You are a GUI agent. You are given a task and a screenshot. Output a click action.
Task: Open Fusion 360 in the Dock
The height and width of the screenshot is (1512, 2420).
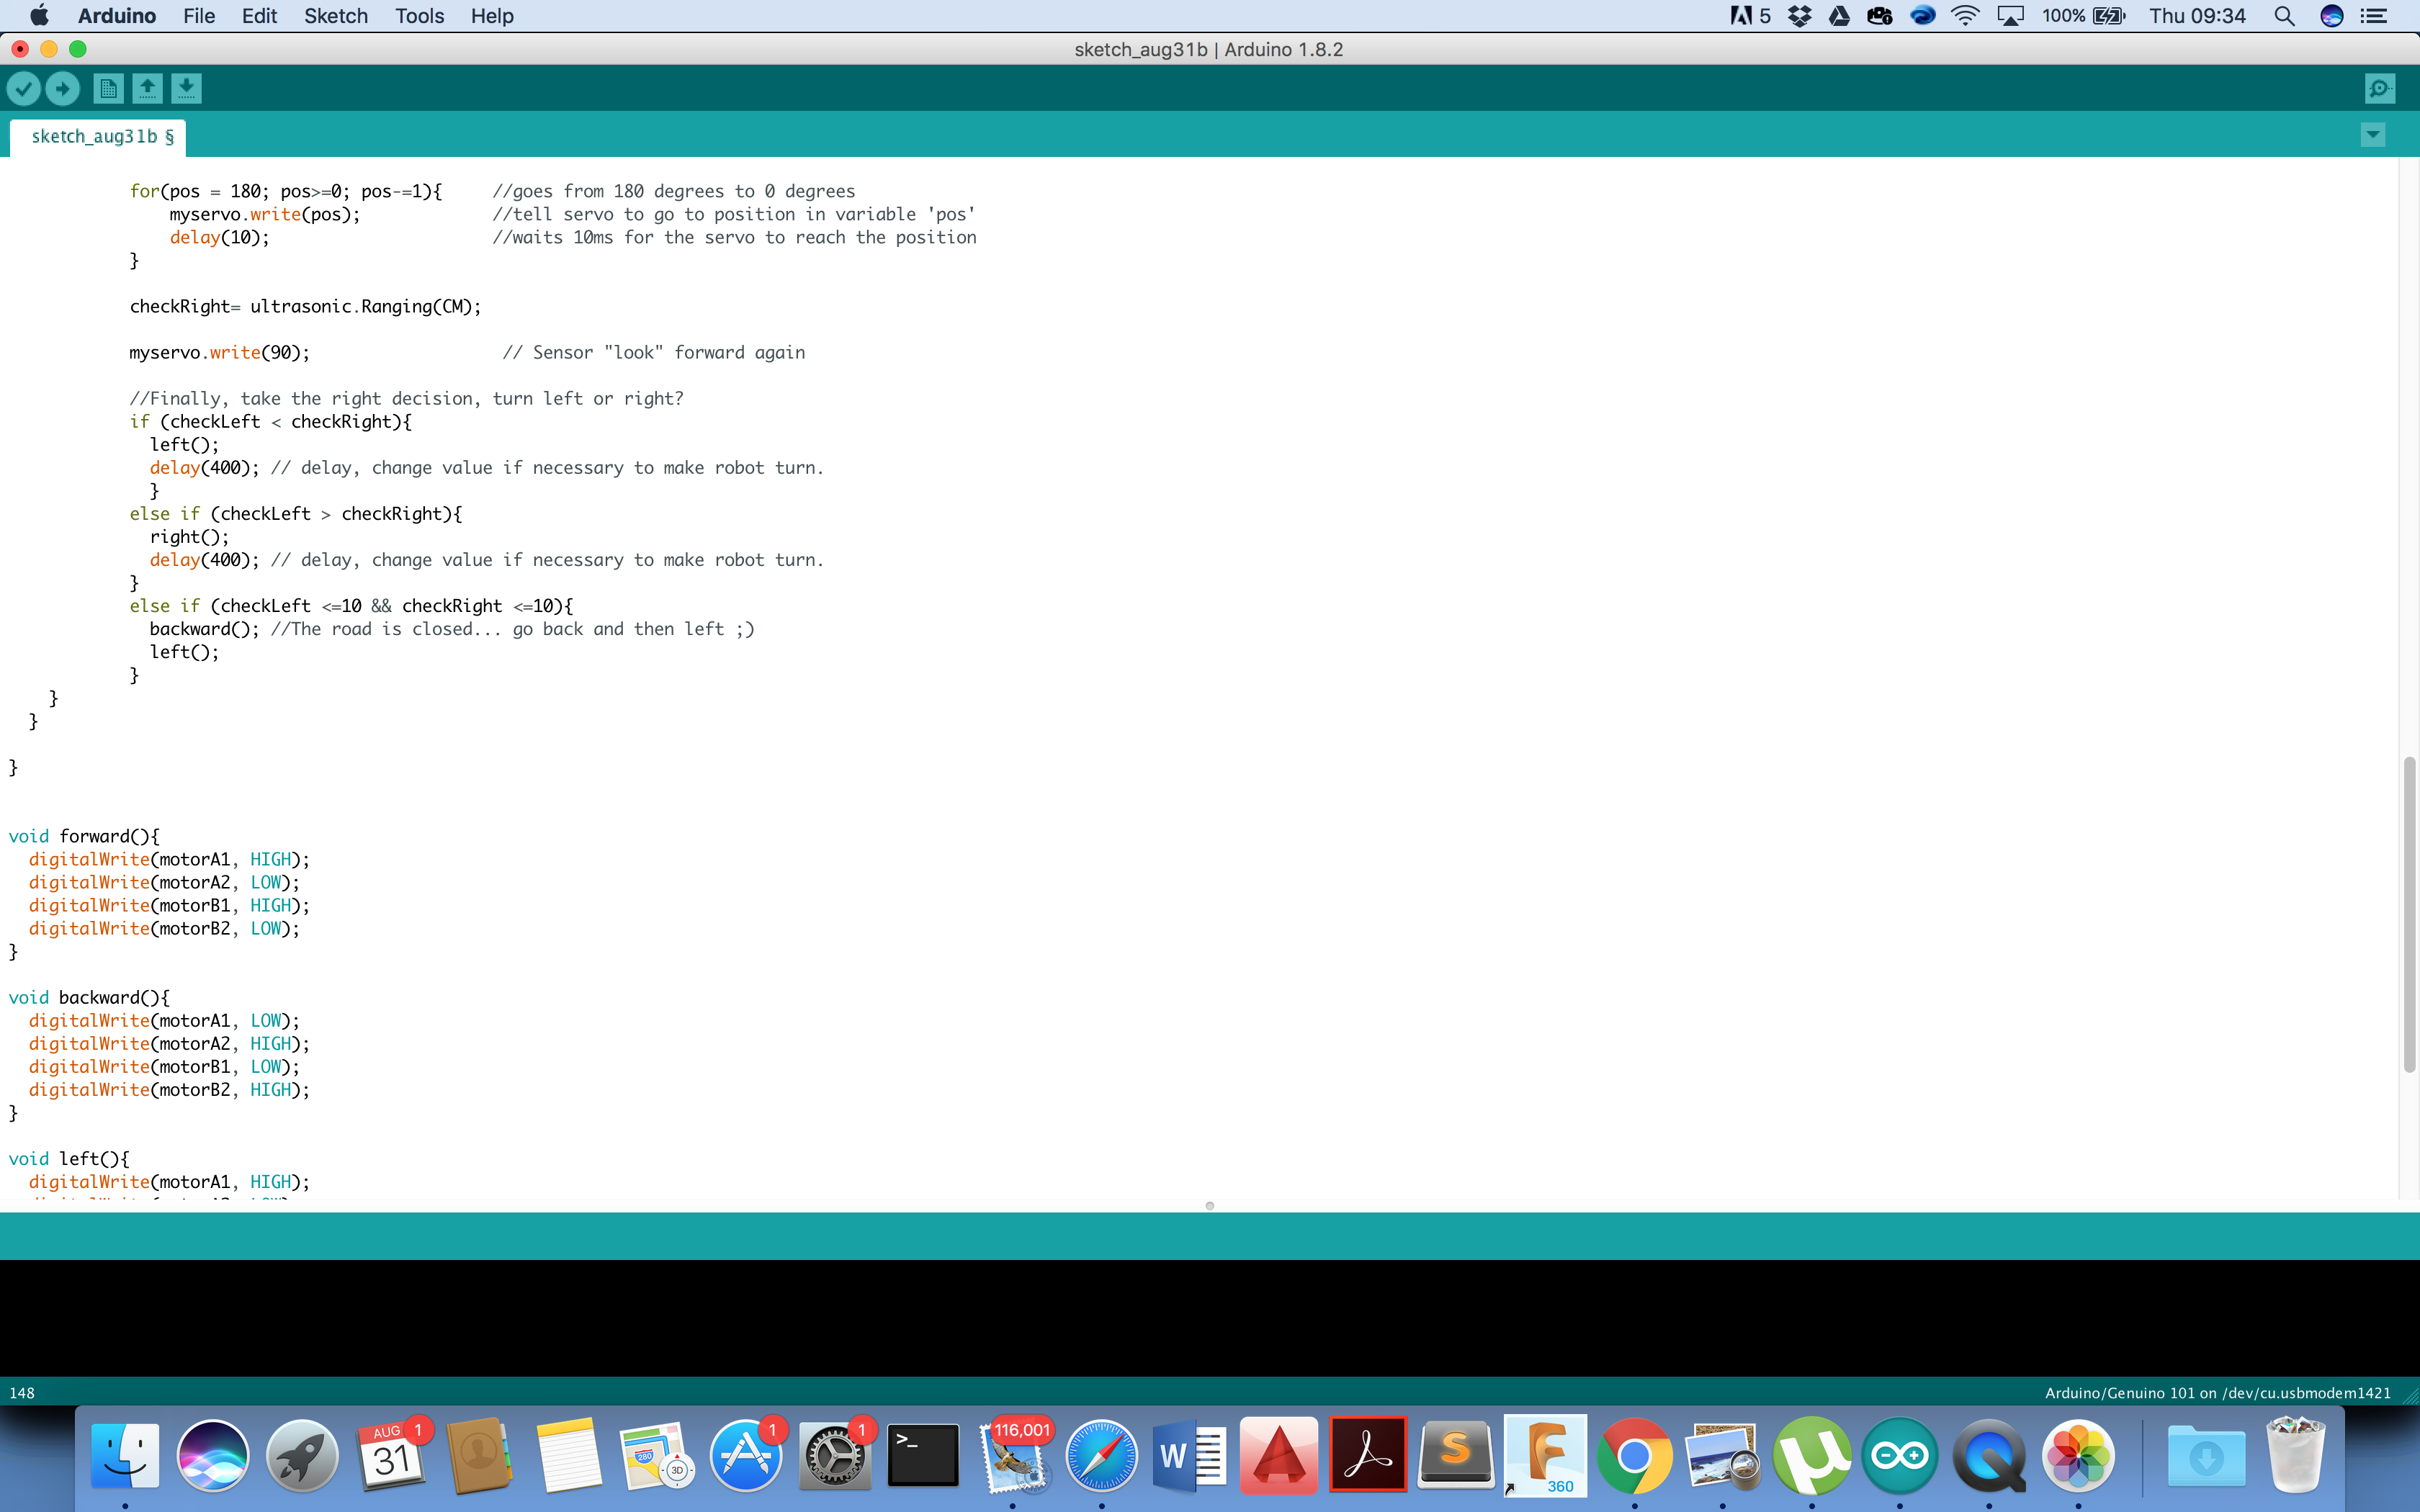pos(1545,1455)
